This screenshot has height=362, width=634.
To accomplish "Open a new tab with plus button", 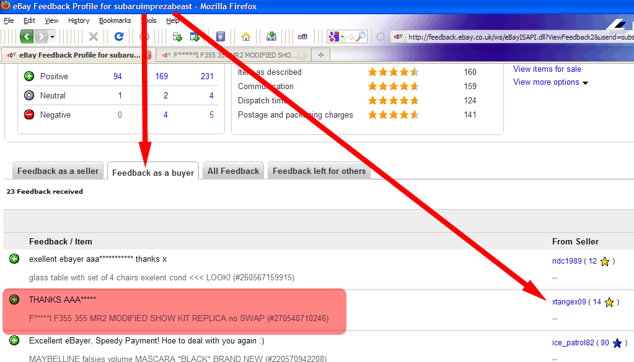I will (x=321, y=55).
